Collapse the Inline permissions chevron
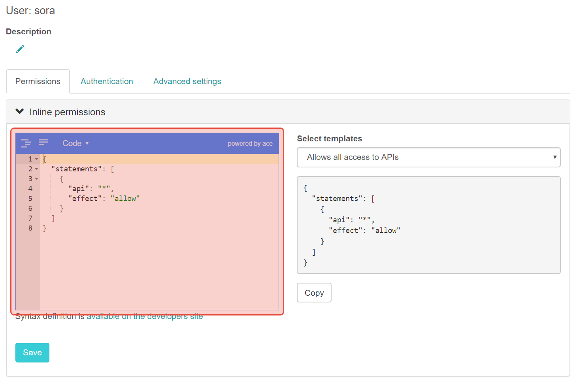Screen dimensions: 577x383 pyautogui.click(x=20, y=112)
